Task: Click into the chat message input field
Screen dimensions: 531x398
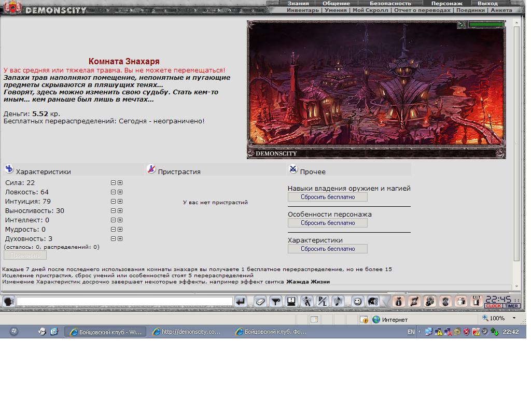Action: coord(124,301)
